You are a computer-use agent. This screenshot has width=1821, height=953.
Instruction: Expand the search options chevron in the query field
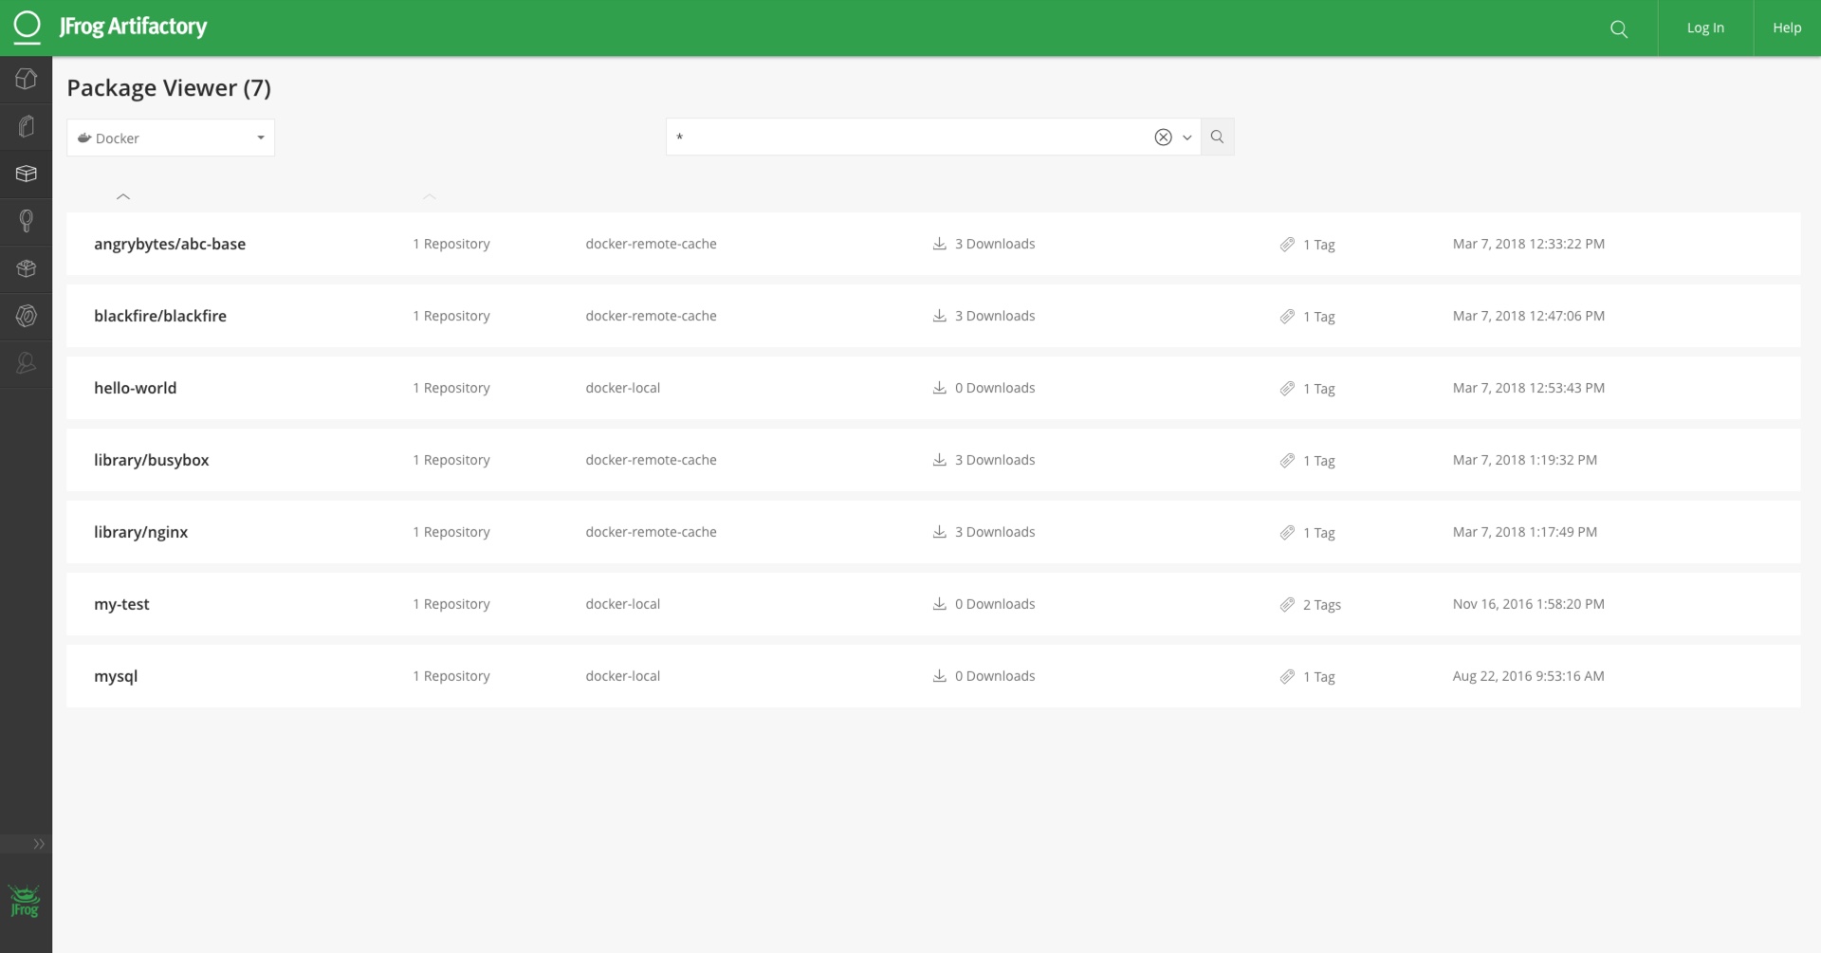1187,137
